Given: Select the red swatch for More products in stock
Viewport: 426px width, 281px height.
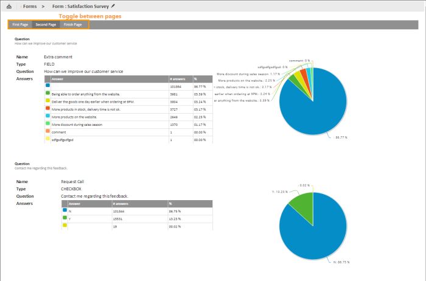Looking at the screenshot, I should (x=47, y=108).
